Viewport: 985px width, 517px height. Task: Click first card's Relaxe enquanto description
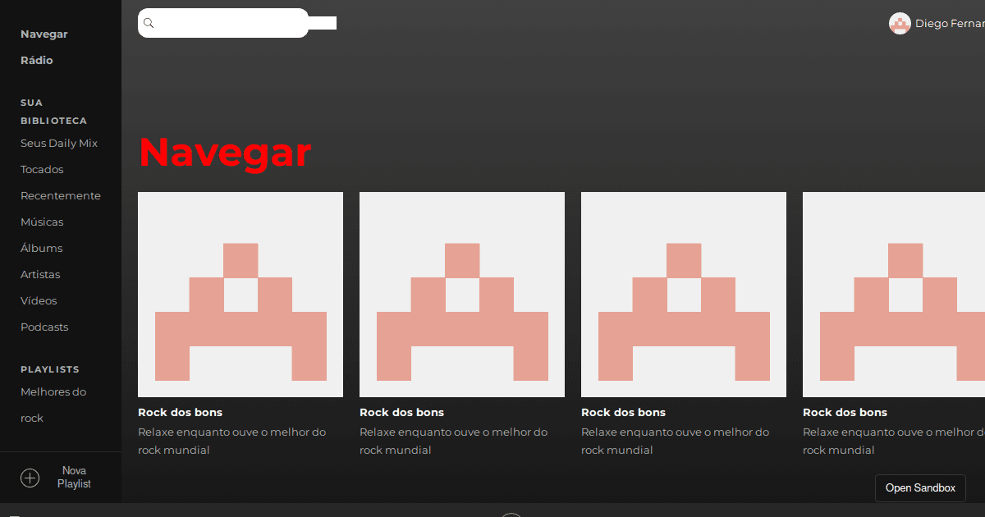click(232, 442)
